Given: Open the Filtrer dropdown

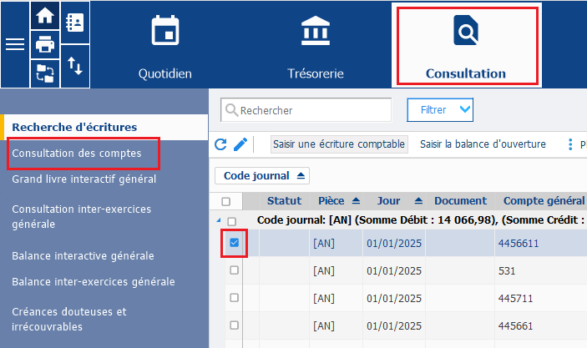Looking at the screenshot, I should pyautogui.click(x=440, y=109).
